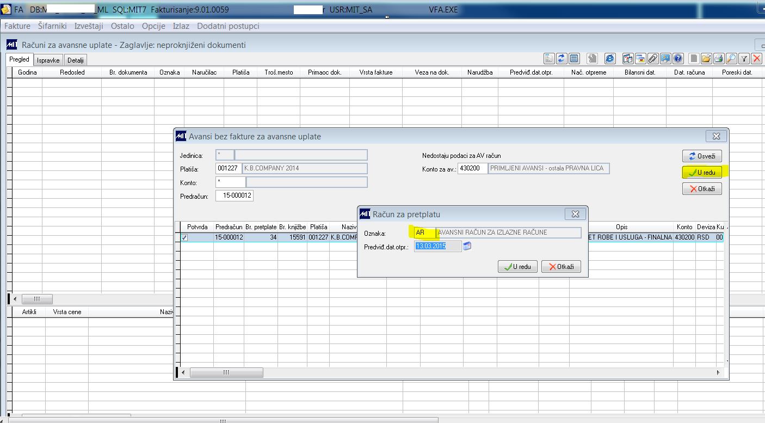Screen dimensions: 765x423
Task: Click highlighted U redu in Avansi dialog
Action: (x=702, y=172)
